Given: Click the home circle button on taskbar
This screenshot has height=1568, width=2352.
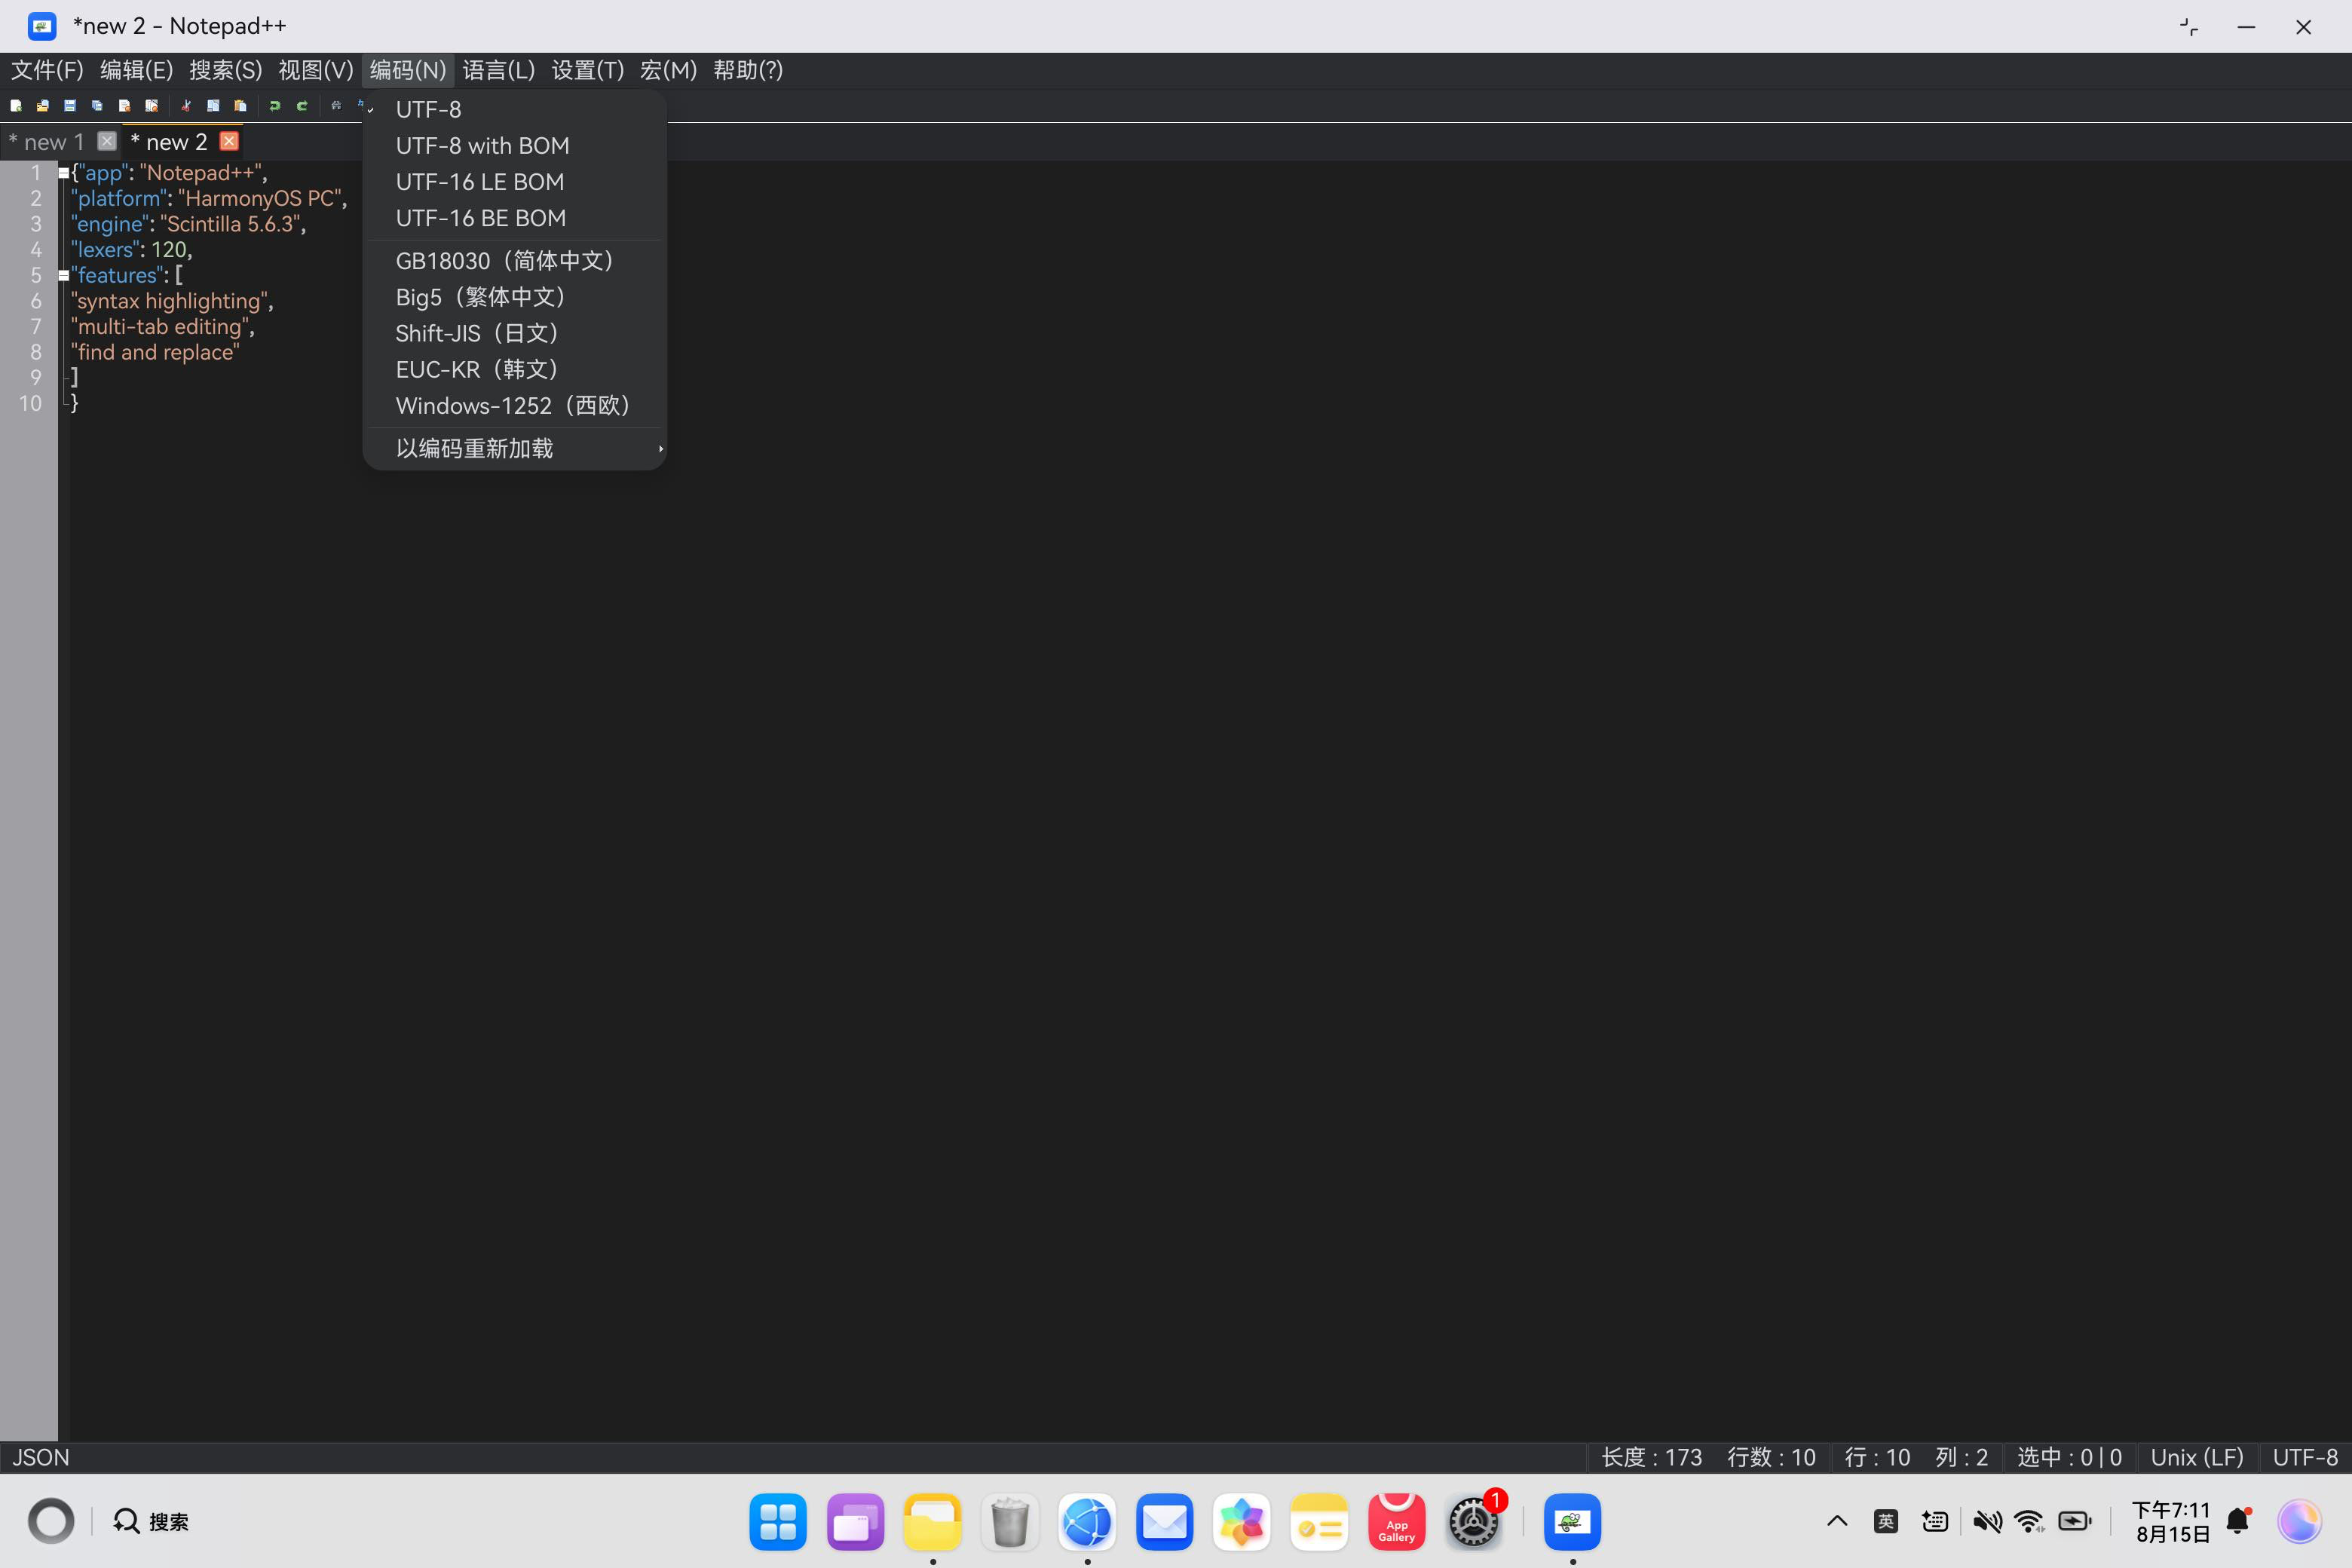Looking at the screenshot, I should point(51,1521).
